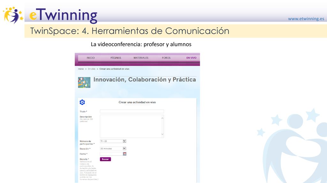The width and height of the screenshot is (327, 183).
Task: Go to the FOROS tab
Action: click(x=166, y=58)
